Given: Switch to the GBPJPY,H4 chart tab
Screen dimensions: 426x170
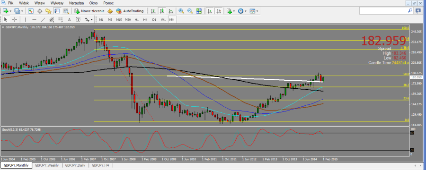Looking at the screenshot, I should point(100,165).
